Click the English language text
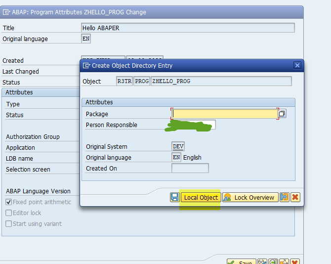Image resolution: width=331 pixels, height=264 pixels. [192, 158]
